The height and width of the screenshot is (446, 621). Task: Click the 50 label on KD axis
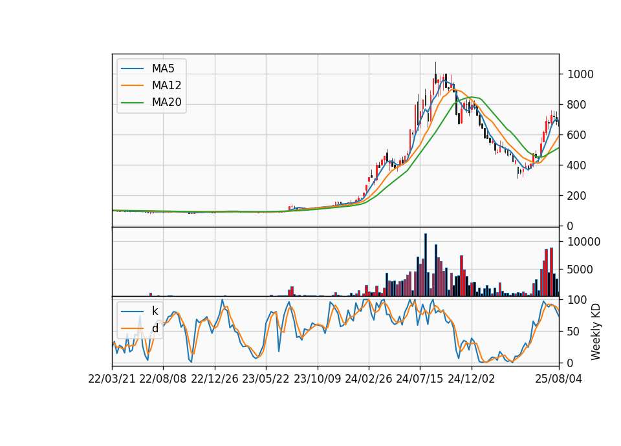pos(574,332)
